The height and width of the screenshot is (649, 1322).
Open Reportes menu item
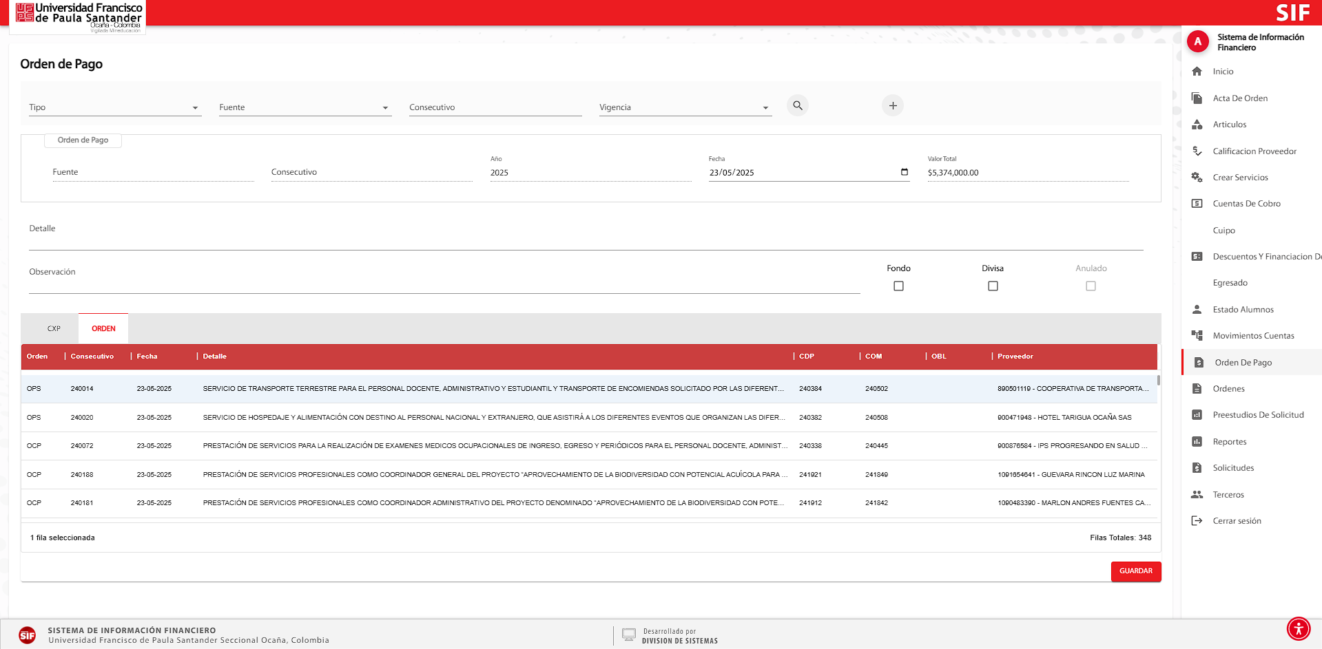1251,442
